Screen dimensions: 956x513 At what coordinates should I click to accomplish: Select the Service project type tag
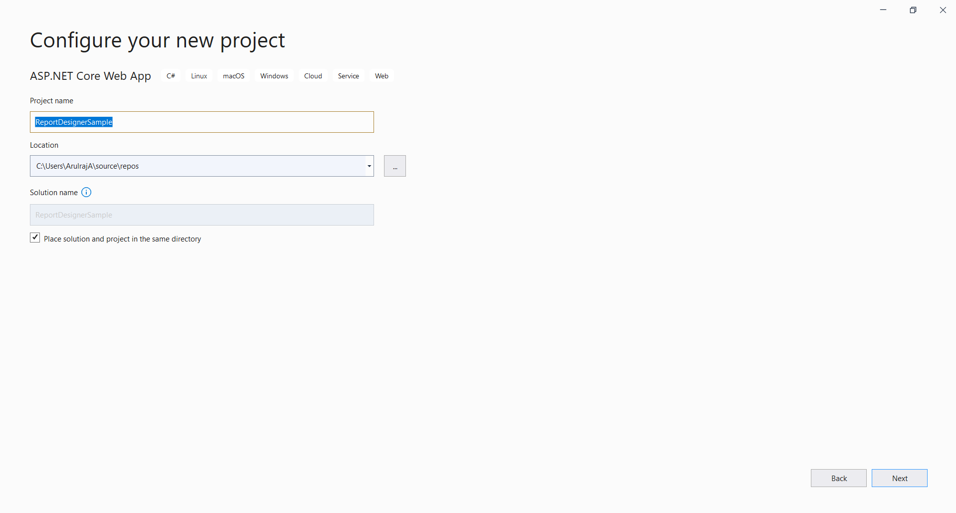tap(348, 76)
